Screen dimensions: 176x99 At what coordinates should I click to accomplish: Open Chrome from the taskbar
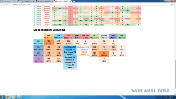[x=8, y=97]
